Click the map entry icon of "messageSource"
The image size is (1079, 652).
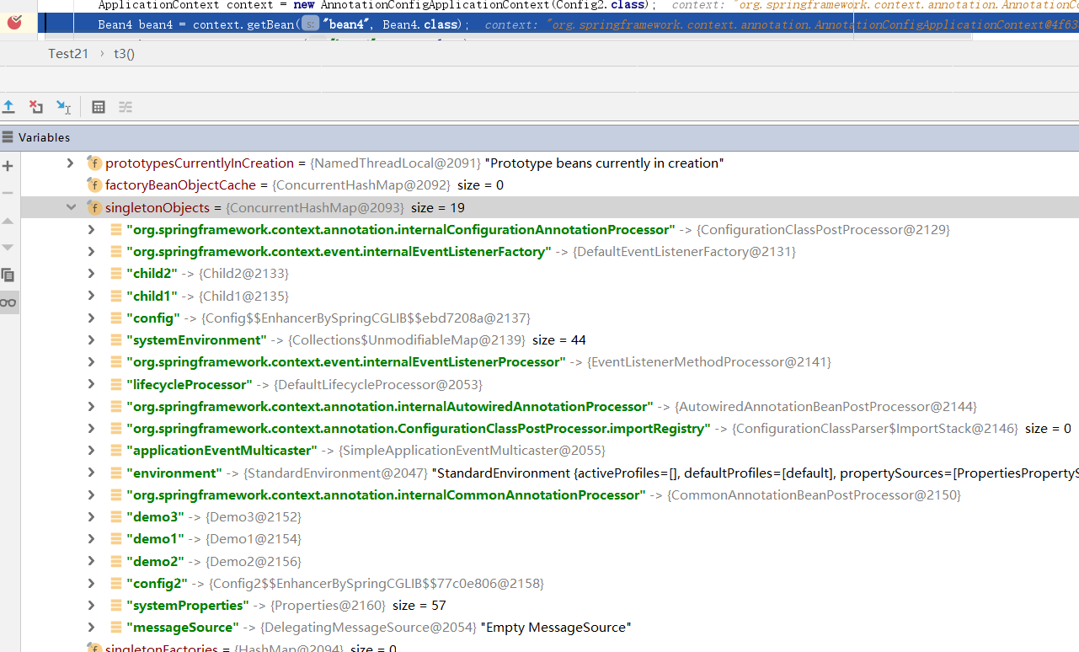pyautogui.click(x=116, y=627)
